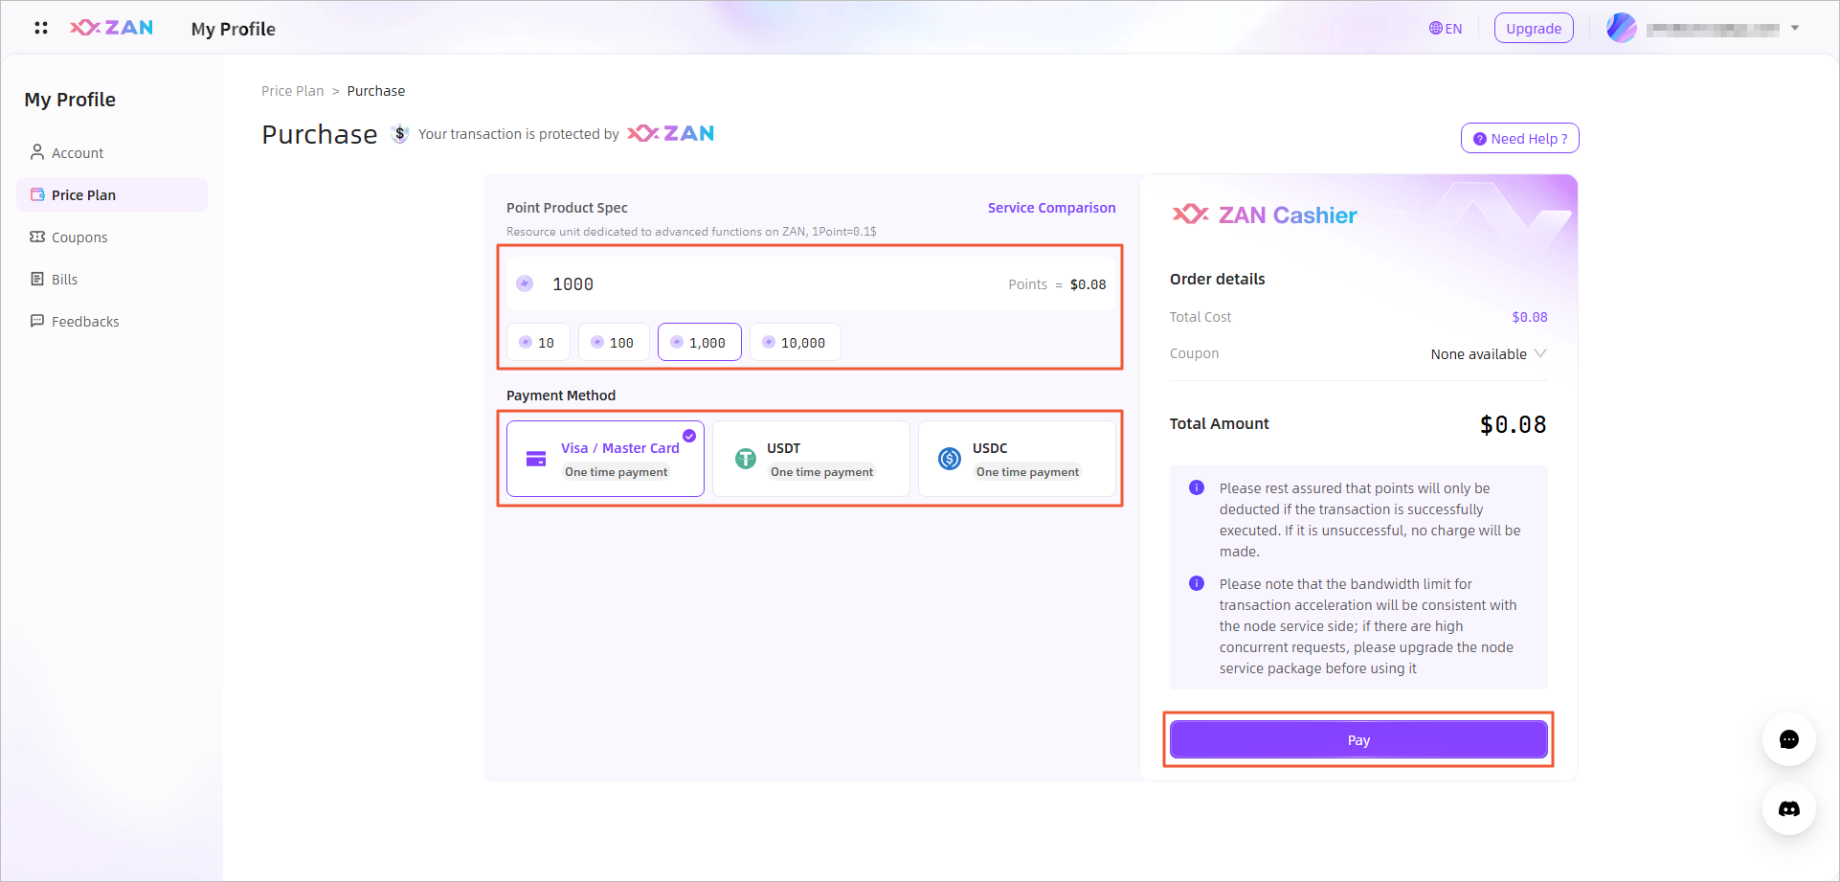The image size is (1840, 882).
Task: Click the transaction protection shield icon
Action: pos(400,134)
